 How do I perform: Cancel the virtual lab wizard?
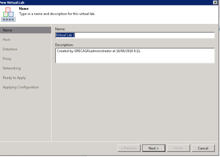(x=203, y=148)
